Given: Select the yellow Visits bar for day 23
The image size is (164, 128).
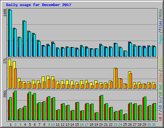Looking at the screenshot, I should pos(115,78).
